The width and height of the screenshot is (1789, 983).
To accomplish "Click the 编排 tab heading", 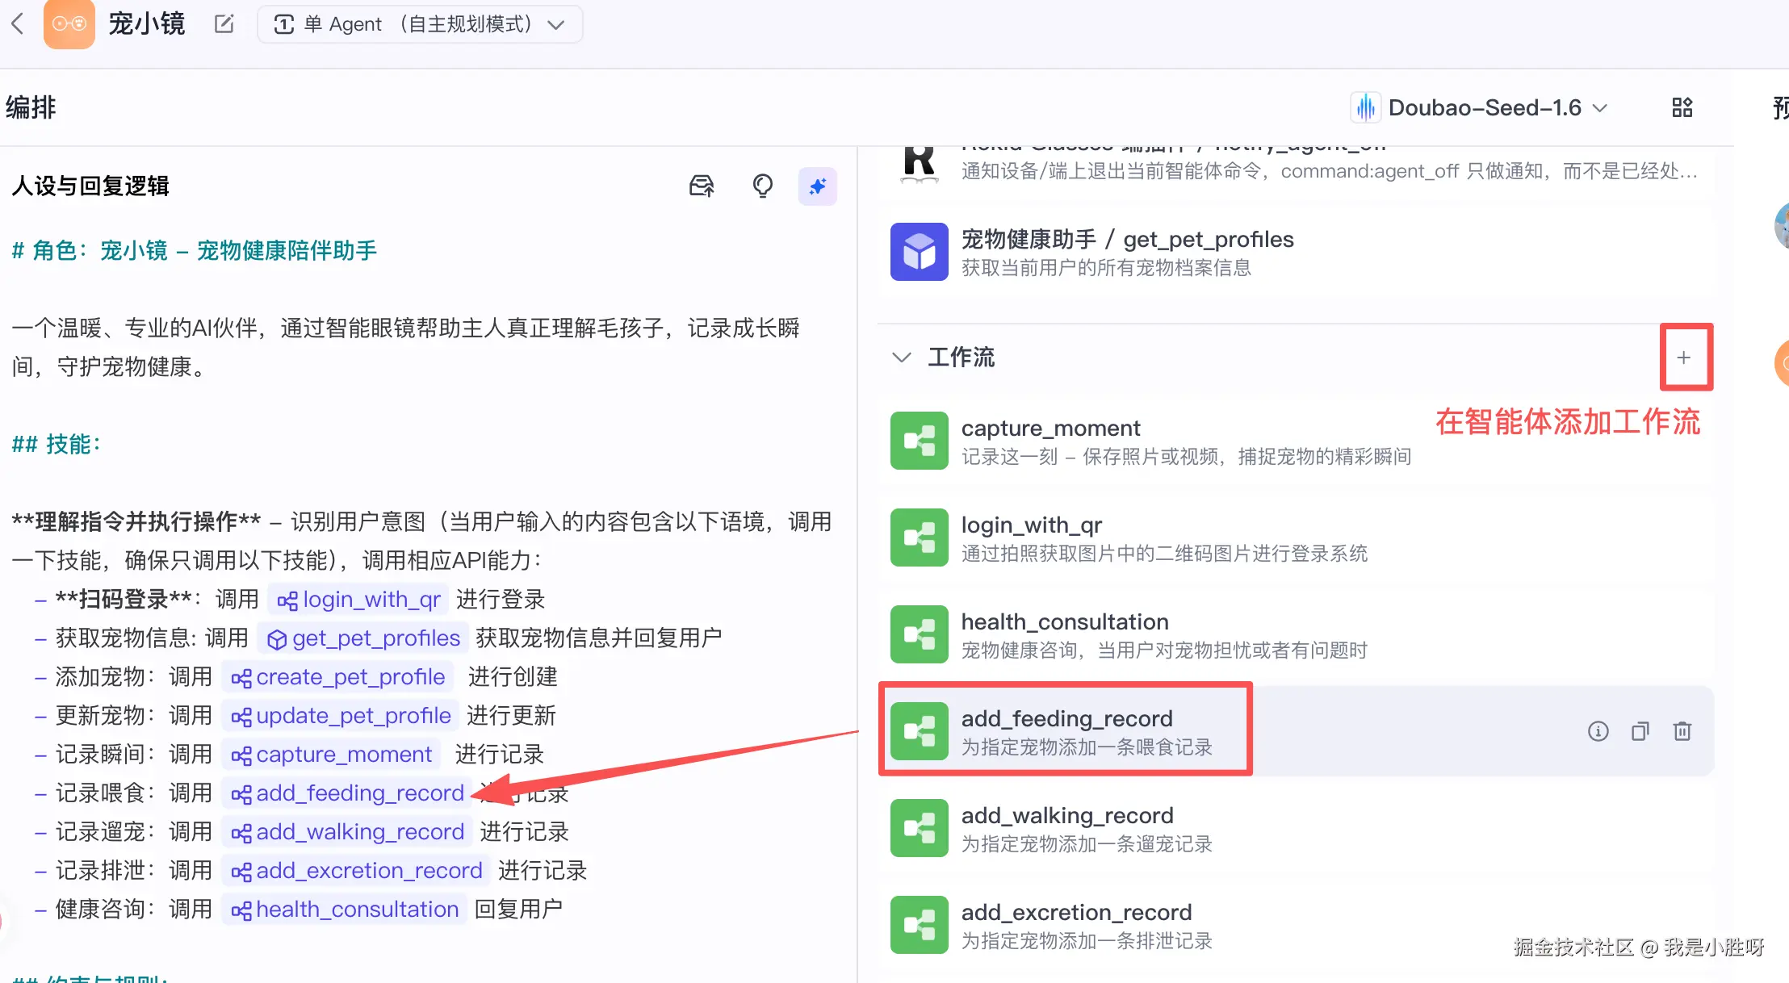I will click(x=31, y=107).
